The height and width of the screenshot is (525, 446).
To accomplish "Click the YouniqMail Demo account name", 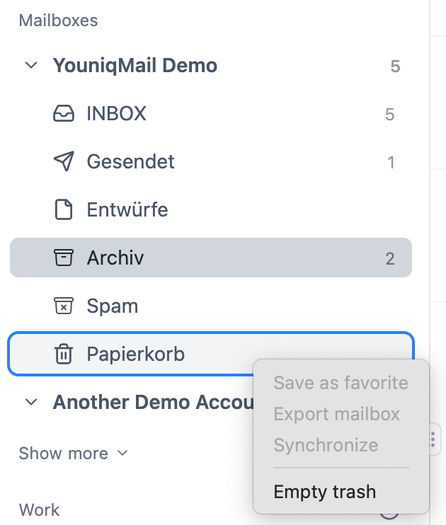I will click(x=135, y=66).
